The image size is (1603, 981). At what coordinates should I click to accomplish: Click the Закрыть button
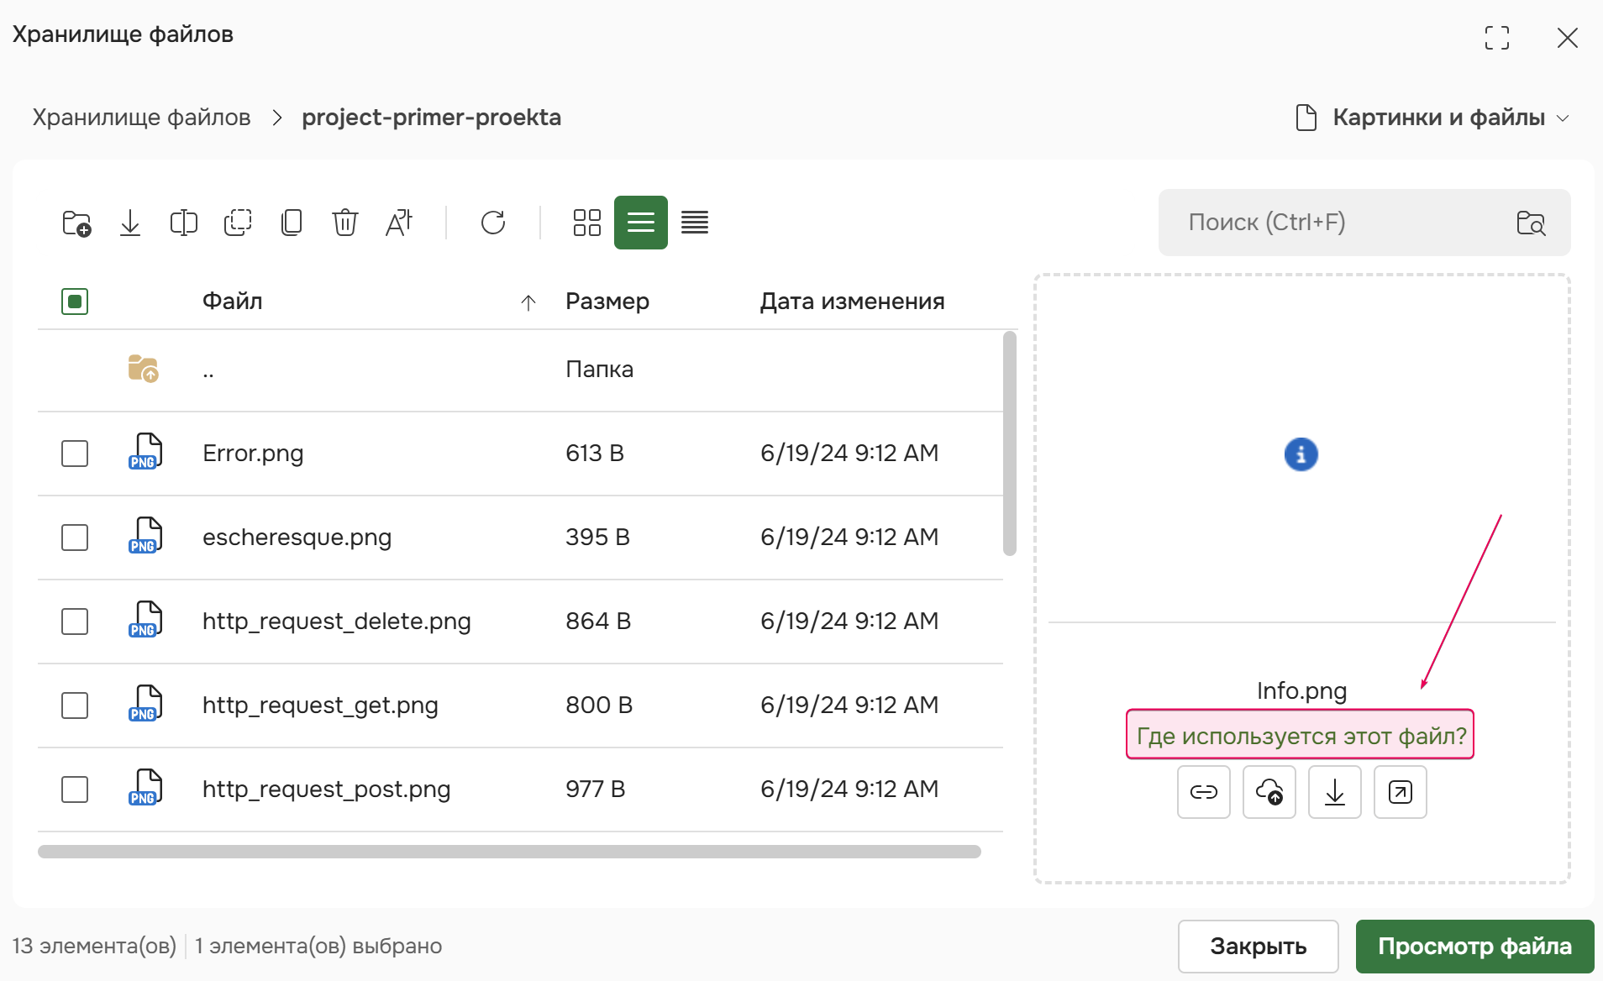tap(1259, 947)
